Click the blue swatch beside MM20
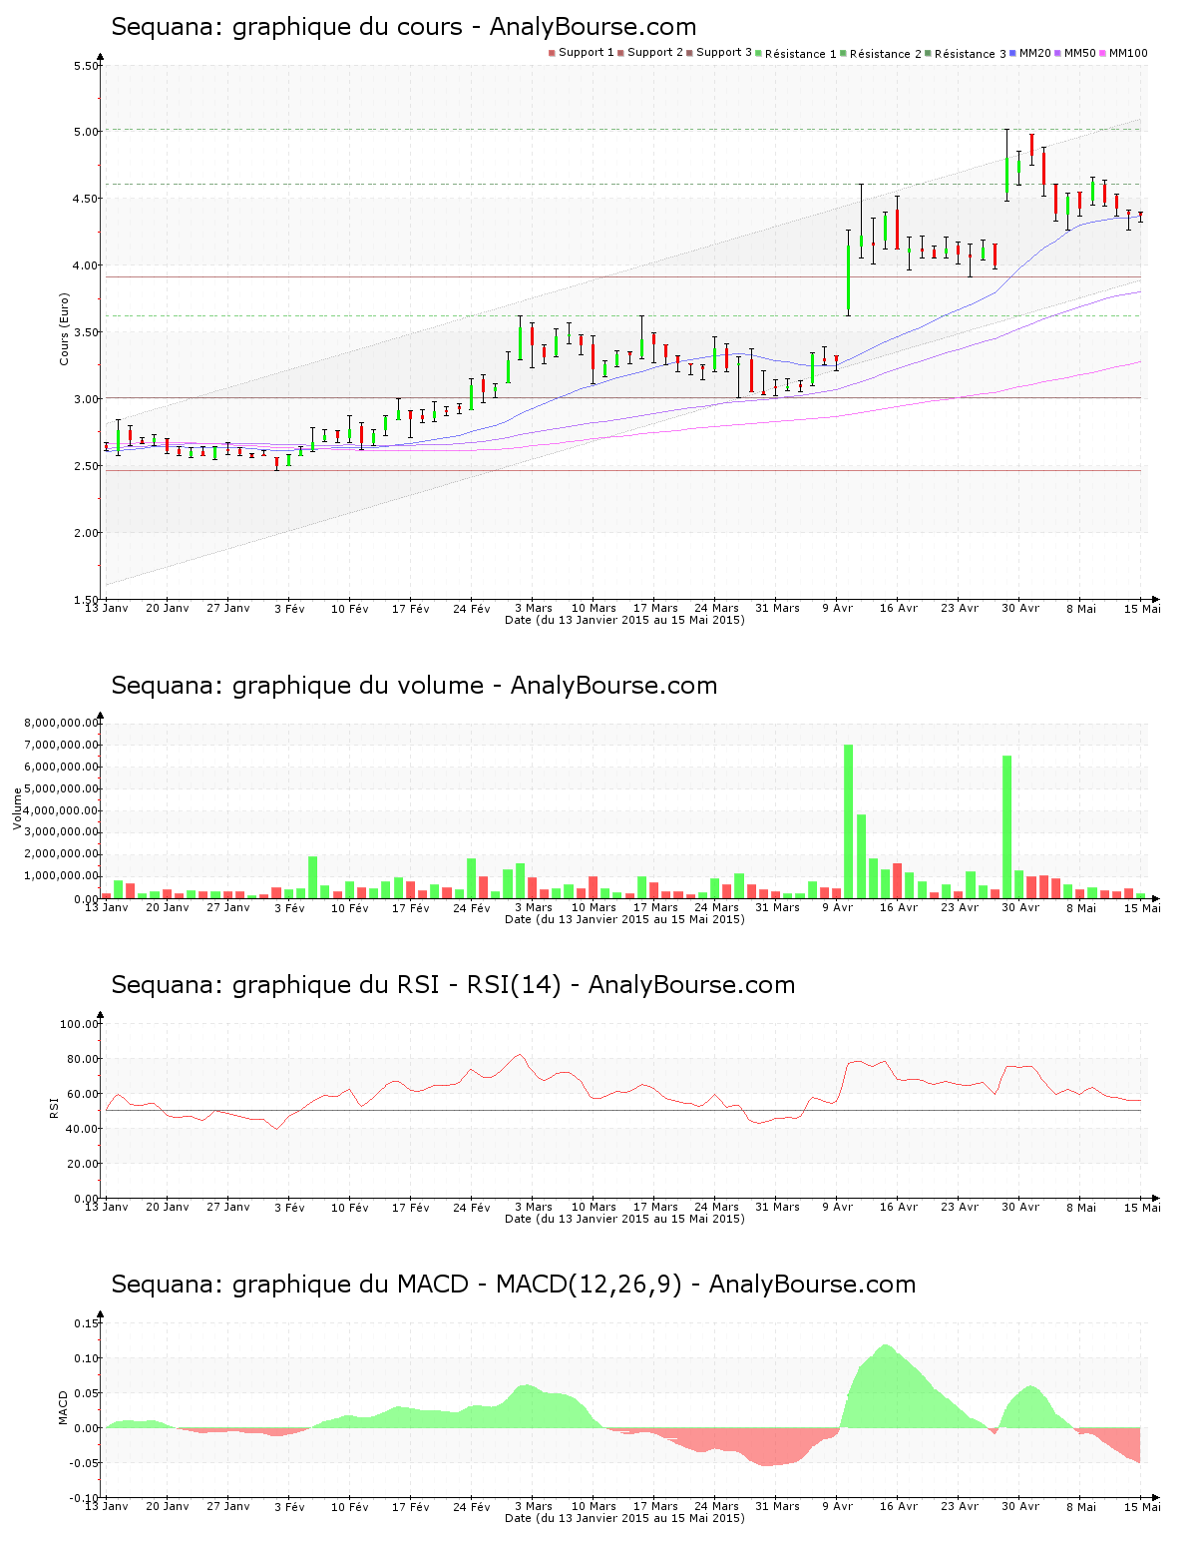Image resolution: width=1197 pixels, height=1547 pixels. coord(1013,53)
